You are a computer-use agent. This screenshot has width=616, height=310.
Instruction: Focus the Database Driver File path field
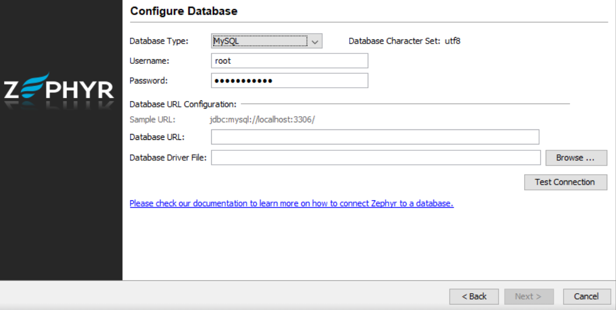tap(375, 158)
